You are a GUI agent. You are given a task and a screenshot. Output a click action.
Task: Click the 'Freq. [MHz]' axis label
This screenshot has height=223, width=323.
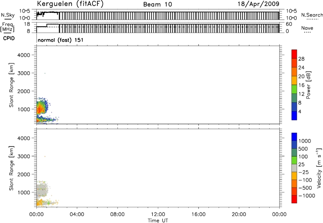coord(7,27)
